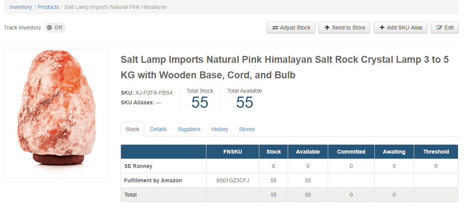The width and height of the screenshot is (465, 211).
Task: Navigate to the Products breadcrumb link
Action: pyautogui.click(x=48, y=7)
